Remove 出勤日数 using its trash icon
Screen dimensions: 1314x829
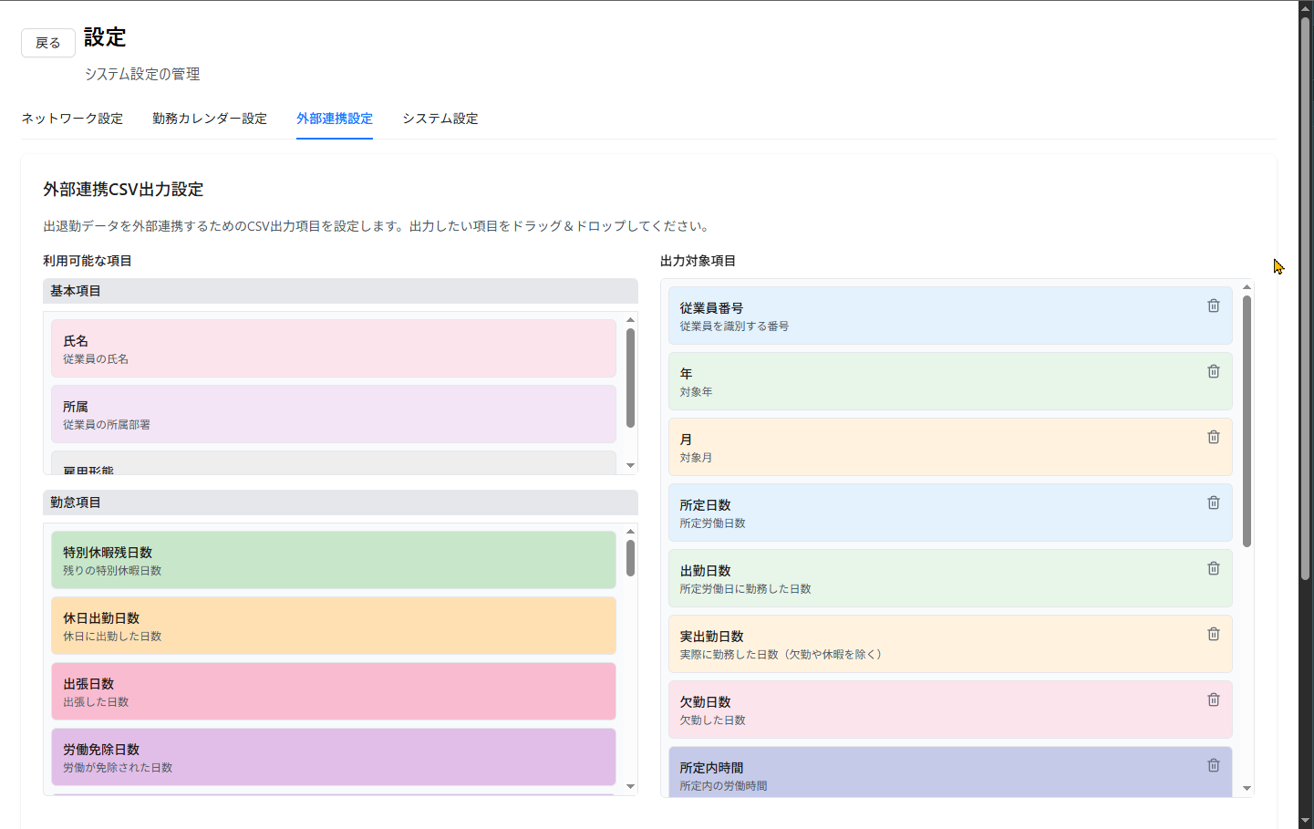point(1213,568)
